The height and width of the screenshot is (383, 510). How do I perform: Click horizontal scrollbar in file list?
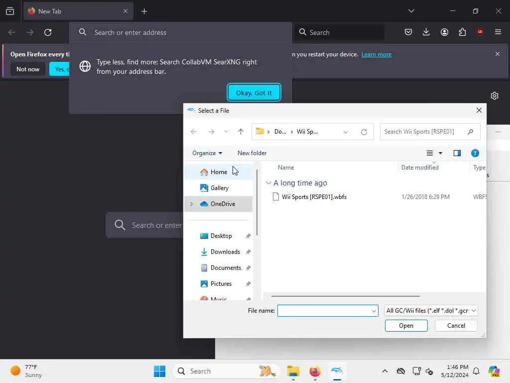[345, 296]
